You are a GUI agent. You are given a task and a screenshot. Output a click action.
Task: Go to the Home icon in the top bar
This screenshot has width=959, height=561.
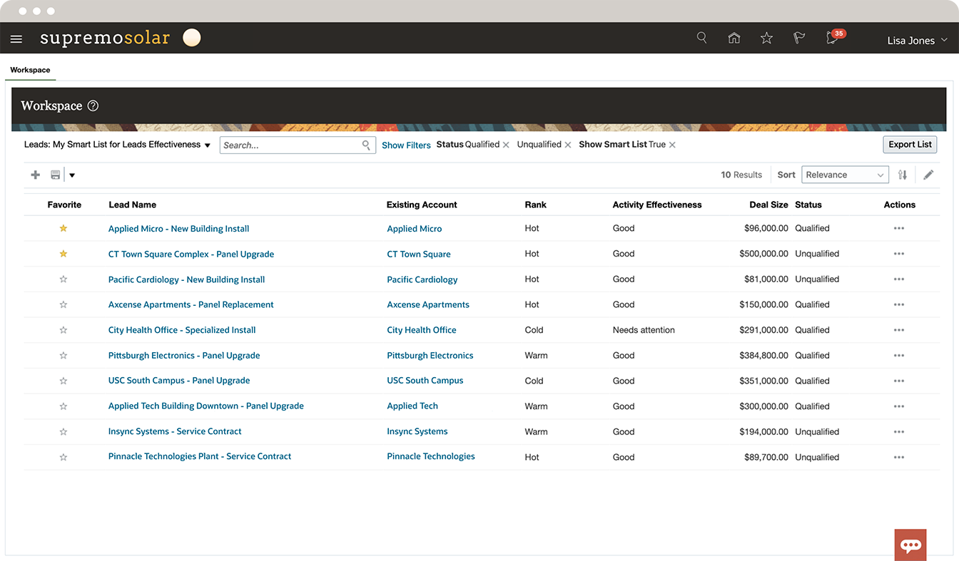point(734,38)
